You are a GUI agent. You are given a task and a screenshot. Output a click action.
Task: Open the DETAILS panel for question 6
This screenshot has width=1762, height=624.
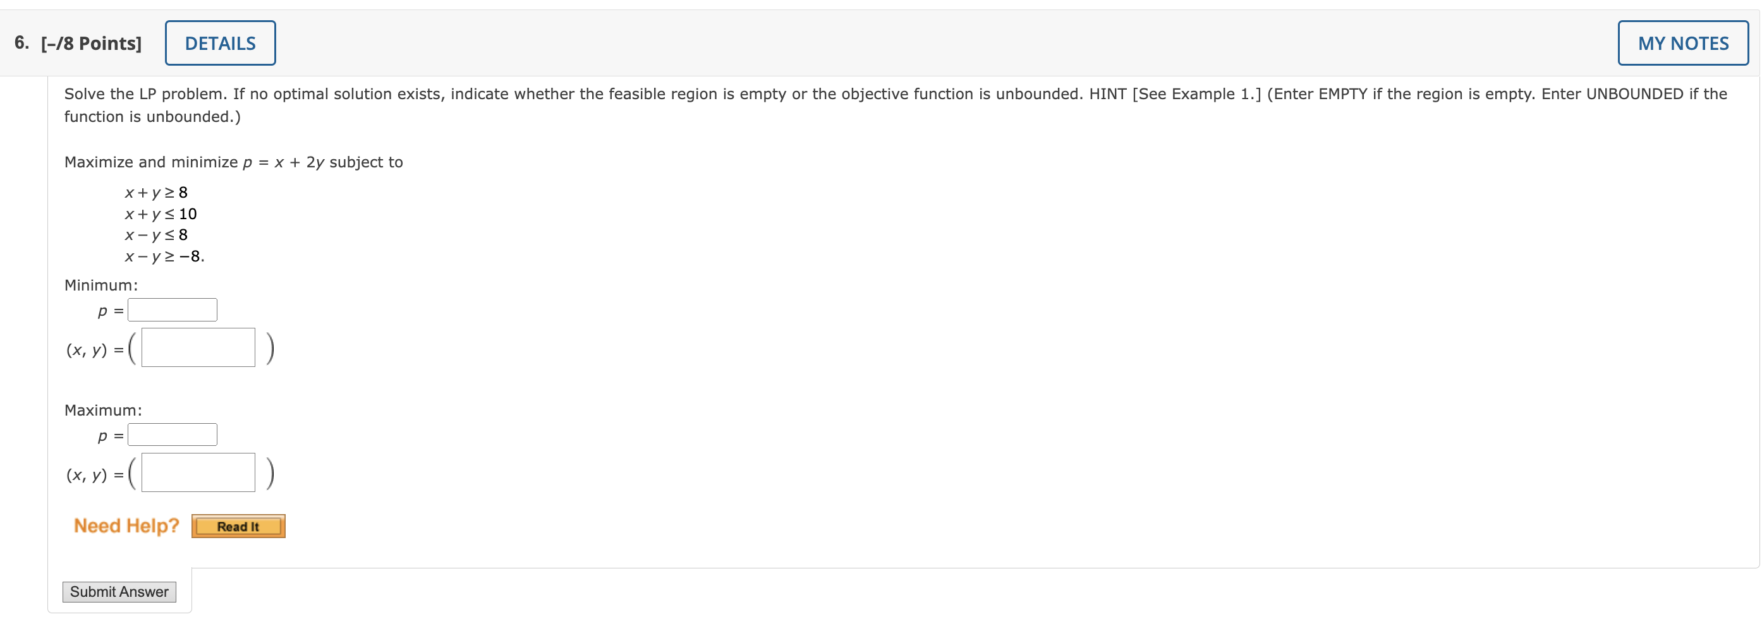point(219,42)
